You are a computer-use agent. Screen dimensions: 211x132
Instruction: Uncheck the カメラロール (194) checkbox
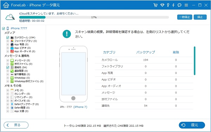point(8,37)
